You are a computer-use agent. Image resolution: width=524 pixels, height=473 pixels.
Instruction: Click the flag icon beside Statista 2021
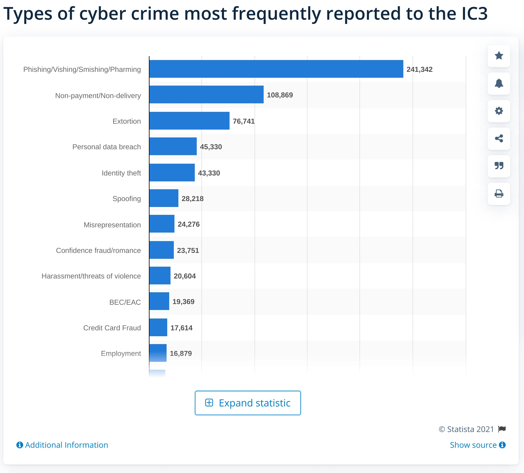(502, 429)
